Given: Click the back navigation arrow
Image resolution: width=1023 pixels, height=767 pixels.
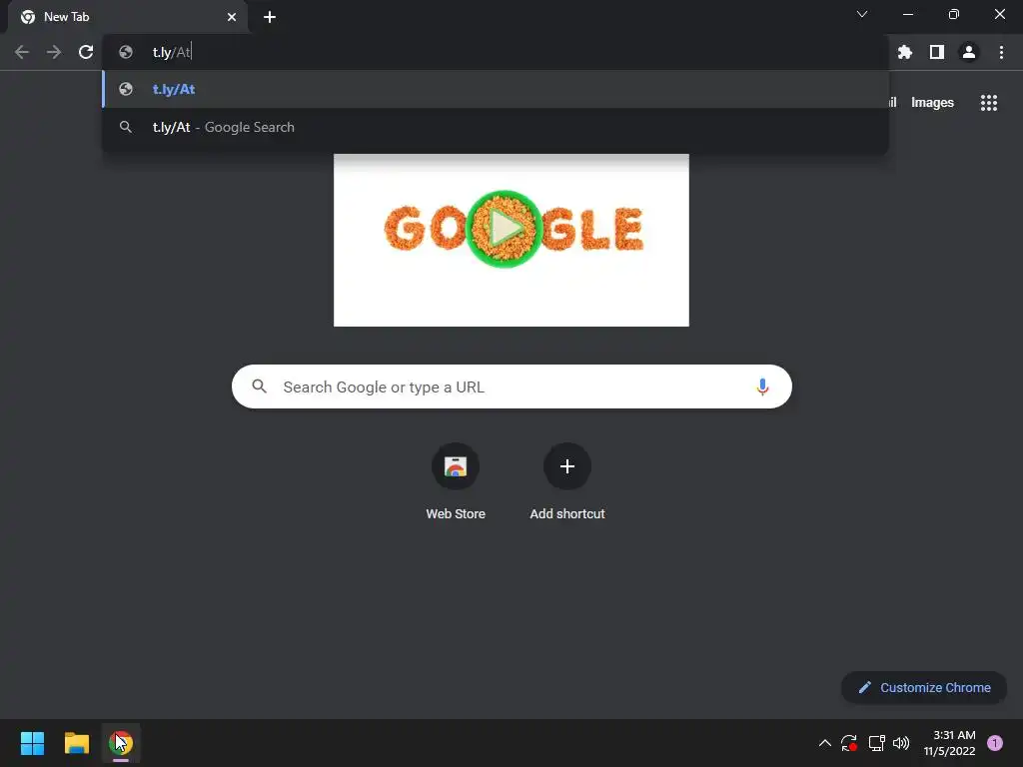Looking at the screenshot, I should pyautogui.click(x=22, y=52).
